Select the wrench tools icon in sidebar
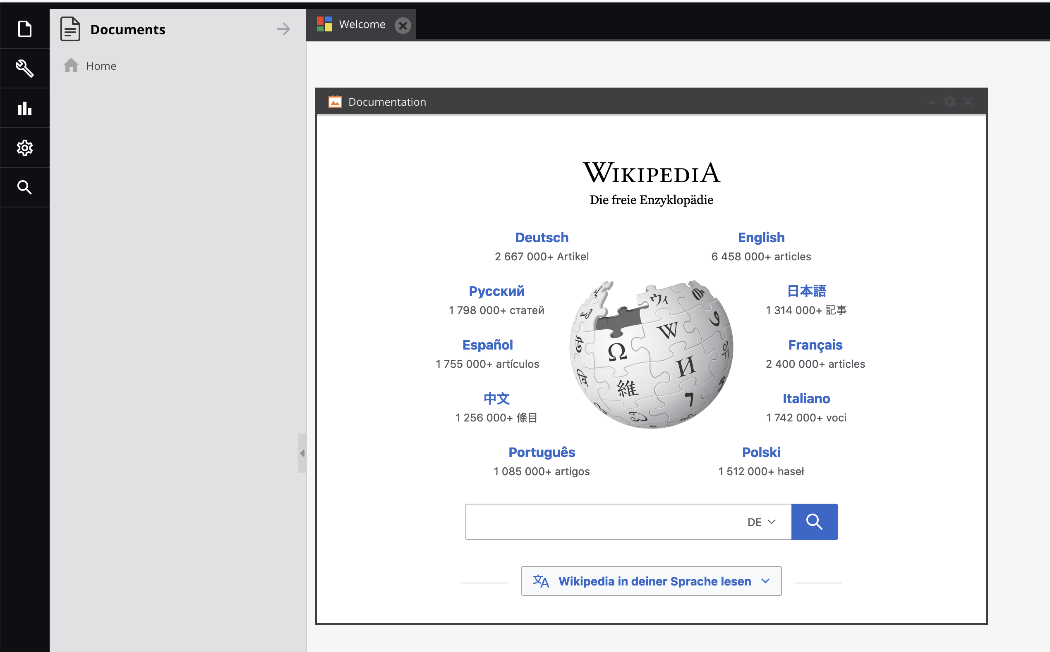Image resolution: width=1050 pixels, height=652 pixels. click(x=24, y=68)
